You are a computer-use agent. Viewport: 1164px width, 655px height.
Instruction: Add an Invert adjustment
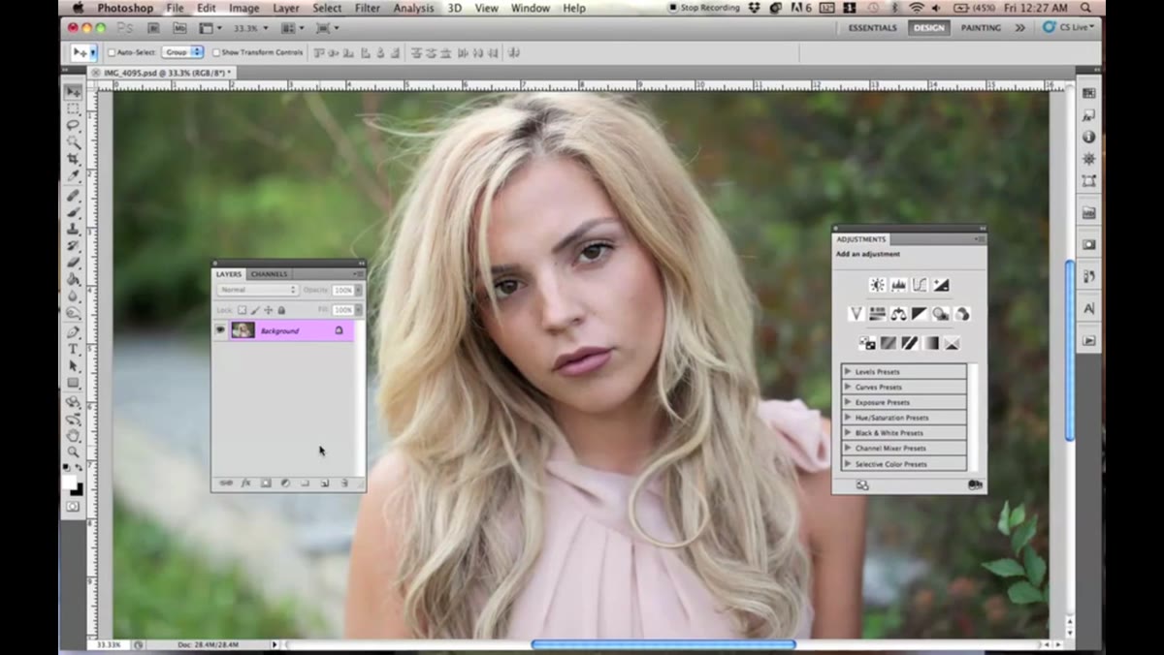[x=867, y=343]
